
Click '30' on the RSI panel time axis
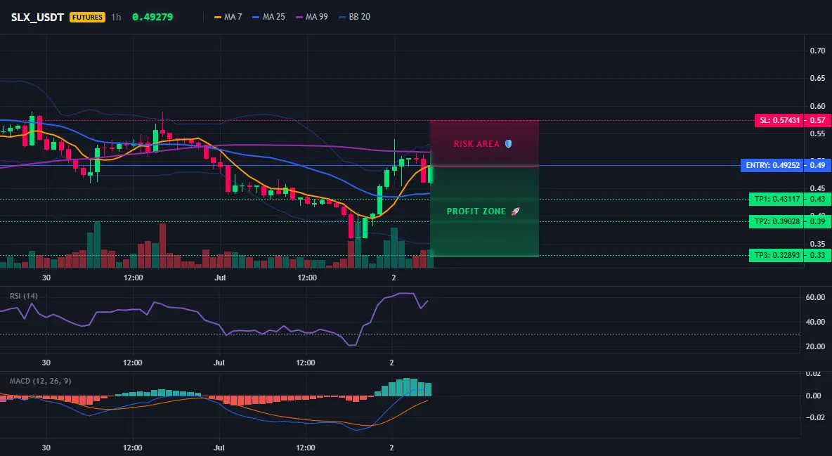pos(46,363)
